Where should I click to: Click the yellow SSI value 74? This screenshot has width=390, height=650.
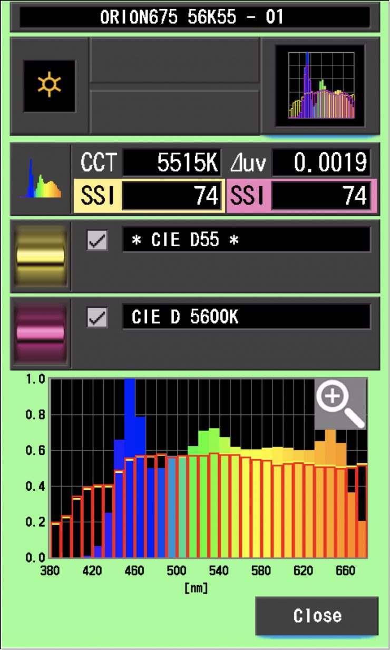tap(171, 196)
